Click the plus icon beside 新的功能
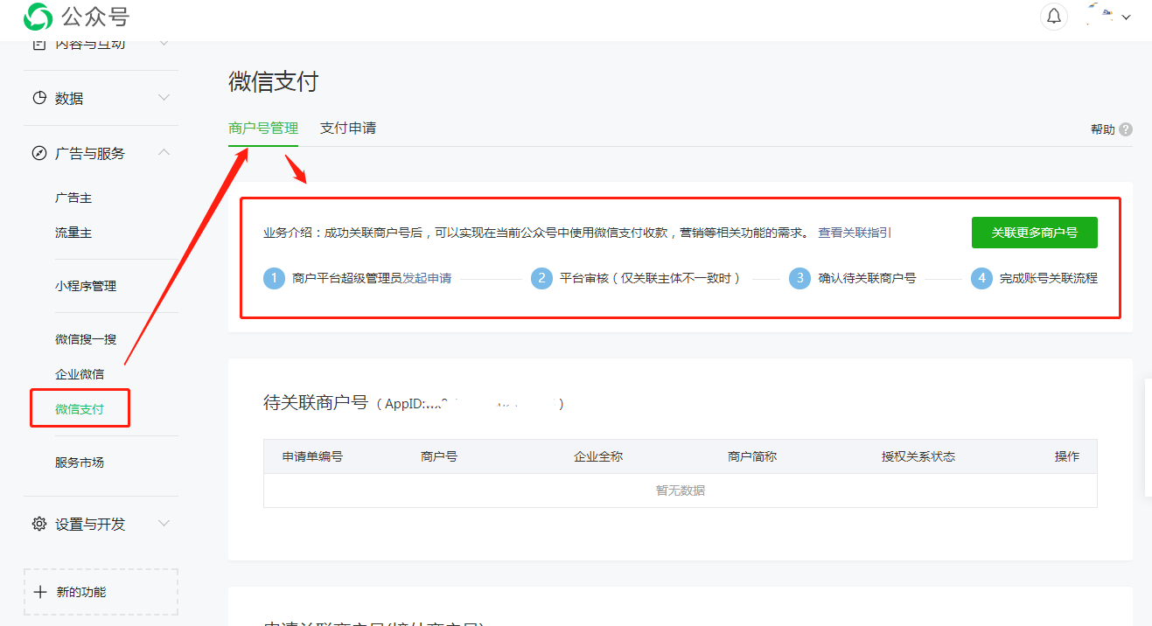Image resolution: width=1152 pixels, height=626 pixels. (40, 592)
